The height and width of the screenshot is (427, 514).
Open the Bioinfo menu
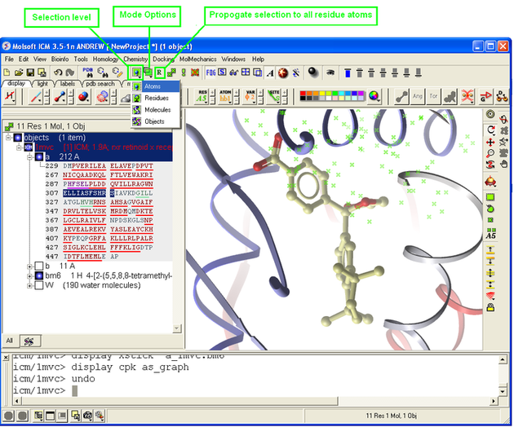(60, 59)
